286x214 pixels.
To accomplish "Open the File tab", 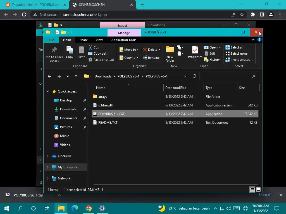I will 51,40.
